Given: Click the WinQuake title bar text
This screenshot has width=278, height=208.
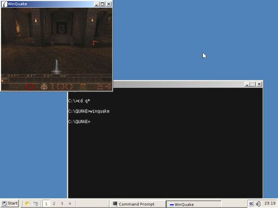Looking at the screenshot, I should pos(17,4).
